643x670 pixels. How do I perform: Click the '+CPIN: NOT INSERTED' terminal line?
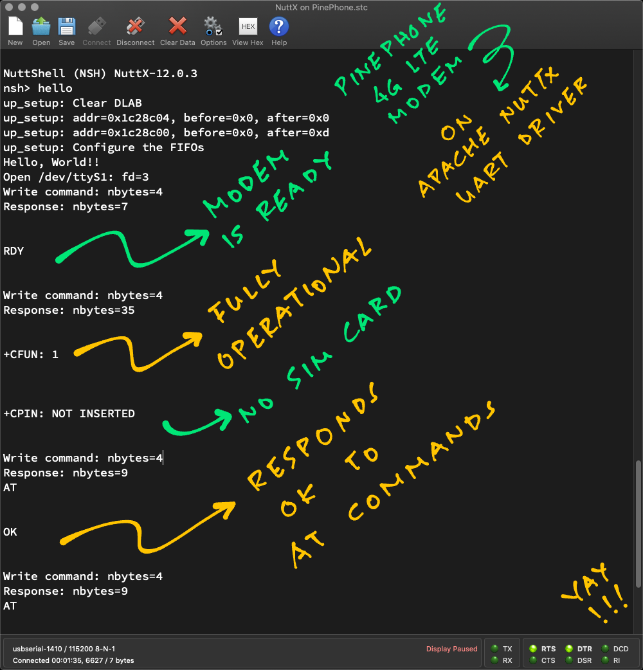[x=69, y=413]
